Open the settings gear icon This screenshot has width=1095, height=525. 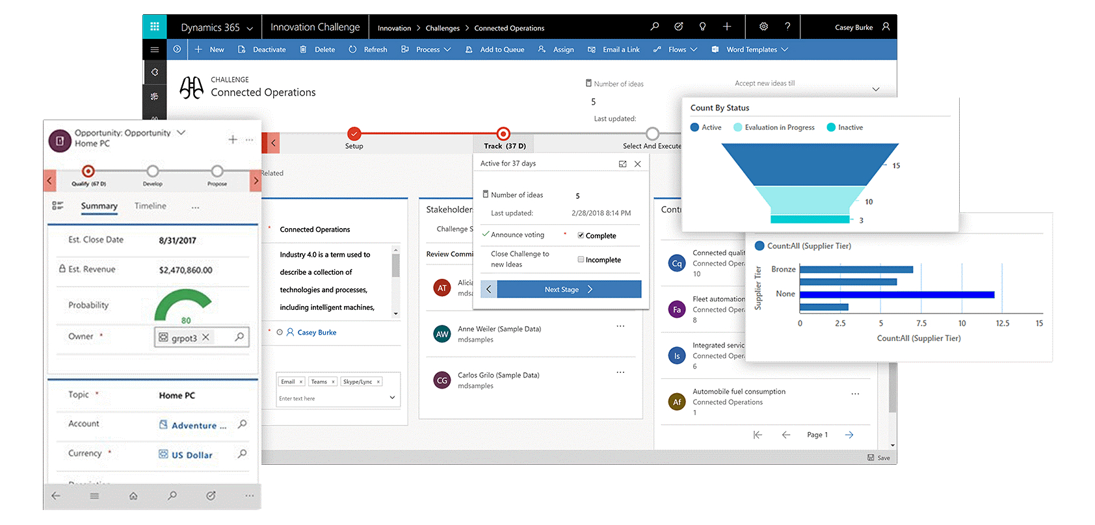(763, 27)
